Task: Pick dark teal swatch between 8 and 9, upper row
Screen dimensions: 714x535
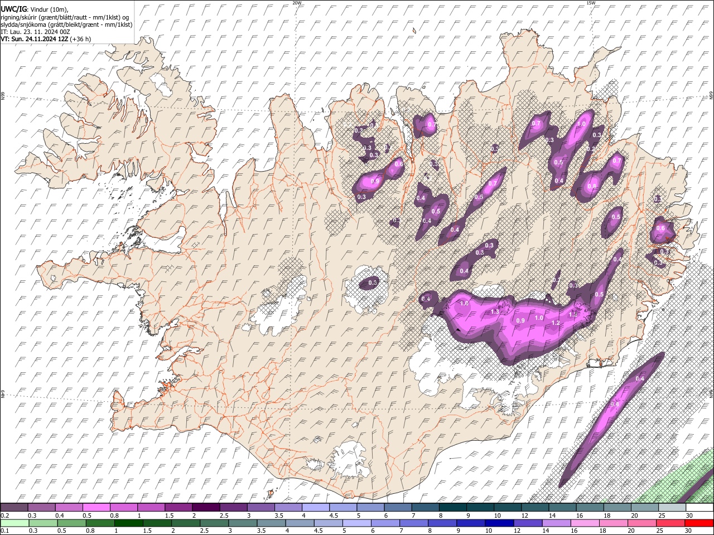Action: [x=452, y=508]
